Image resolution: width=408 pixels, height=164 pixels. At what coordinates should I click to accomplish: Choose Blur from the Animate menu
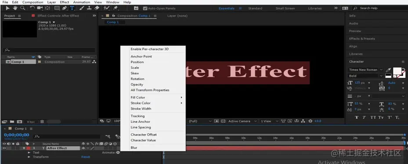pos(134,148)
